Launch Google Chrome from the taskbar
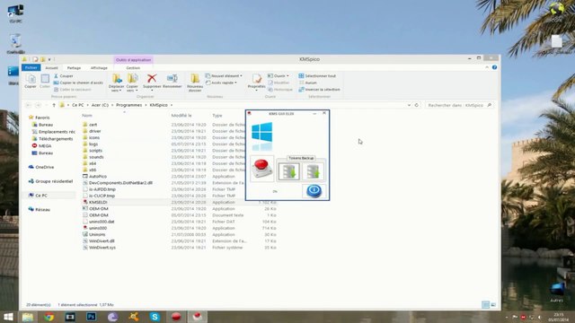The width and height of the screenshot is (575, 323). (49, 317)
